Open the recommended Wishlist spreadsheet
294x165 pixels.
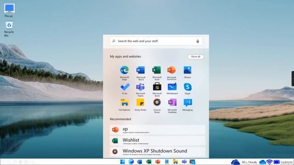pos(158,141)
